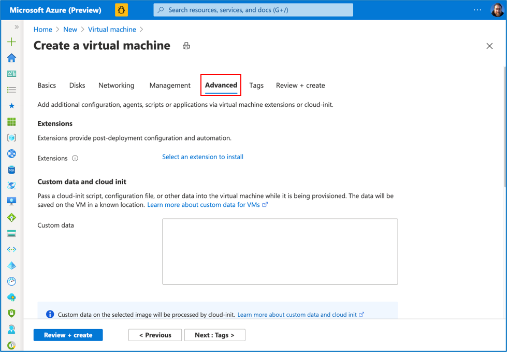Close the Create a virtual machine blade
This screenshot has height=352, width=507.
[x=489, y=46]
